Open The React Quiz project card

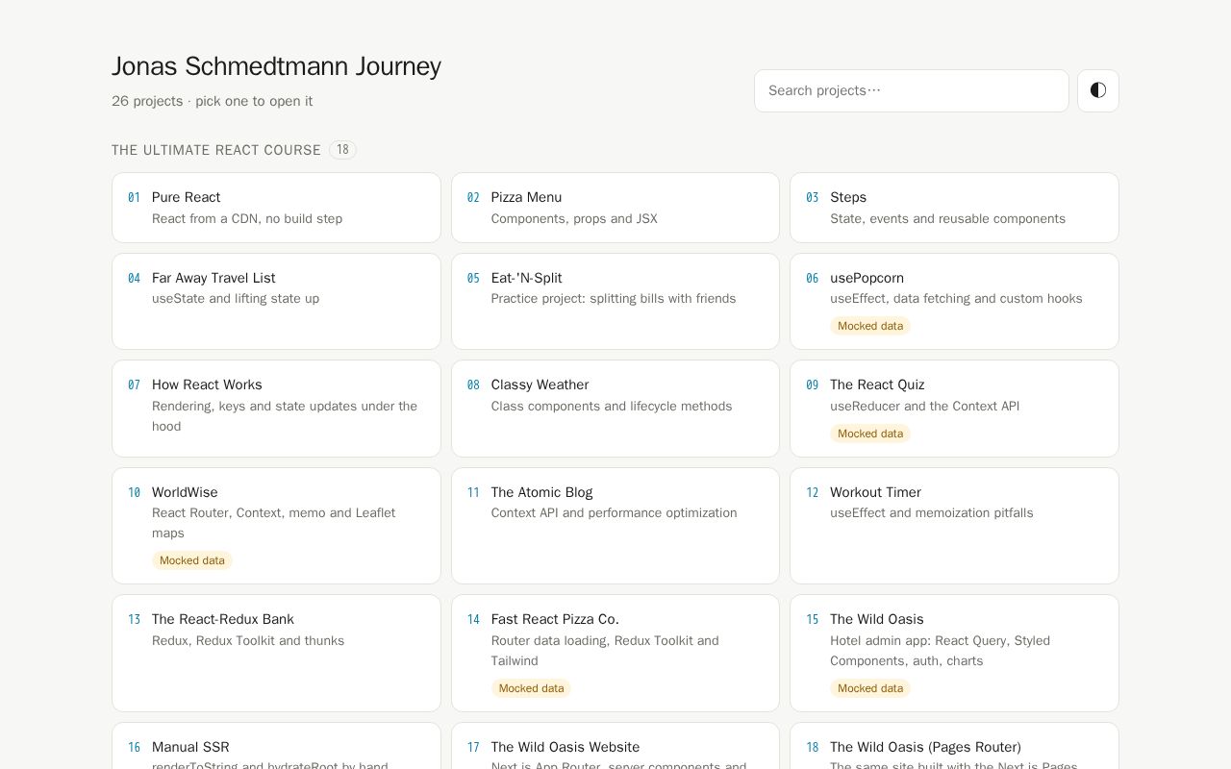click(x=954, y=409)
